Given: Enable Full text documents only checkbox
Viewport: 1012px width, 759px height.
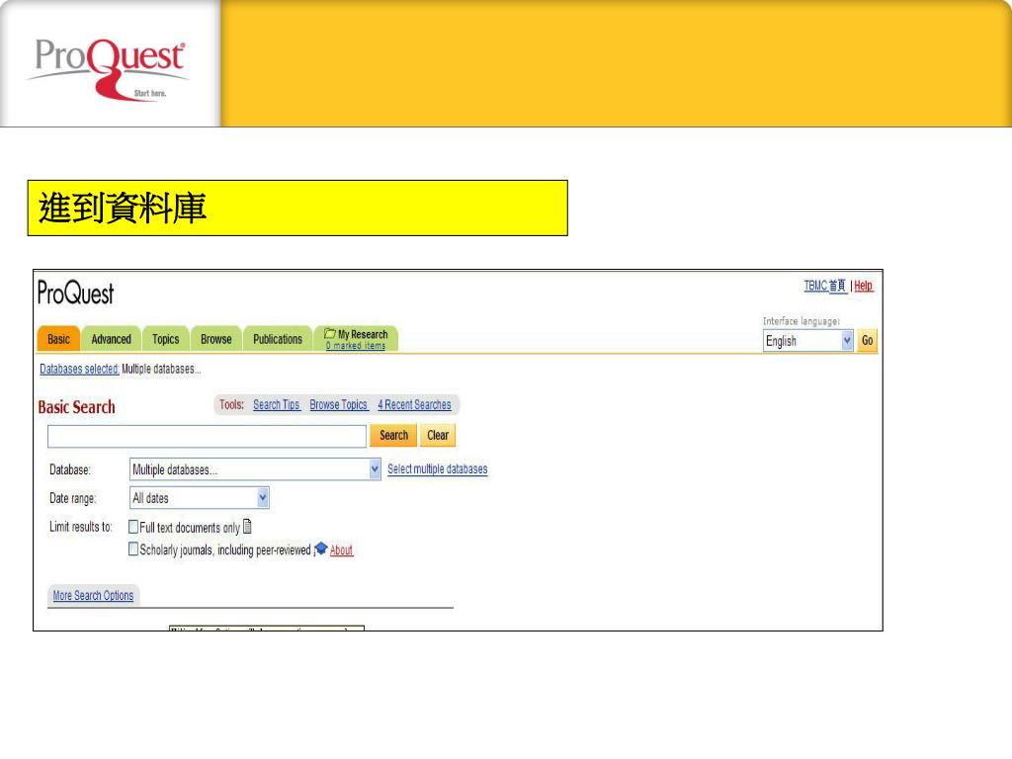Looking at the screenshot, I should (133, 527).
